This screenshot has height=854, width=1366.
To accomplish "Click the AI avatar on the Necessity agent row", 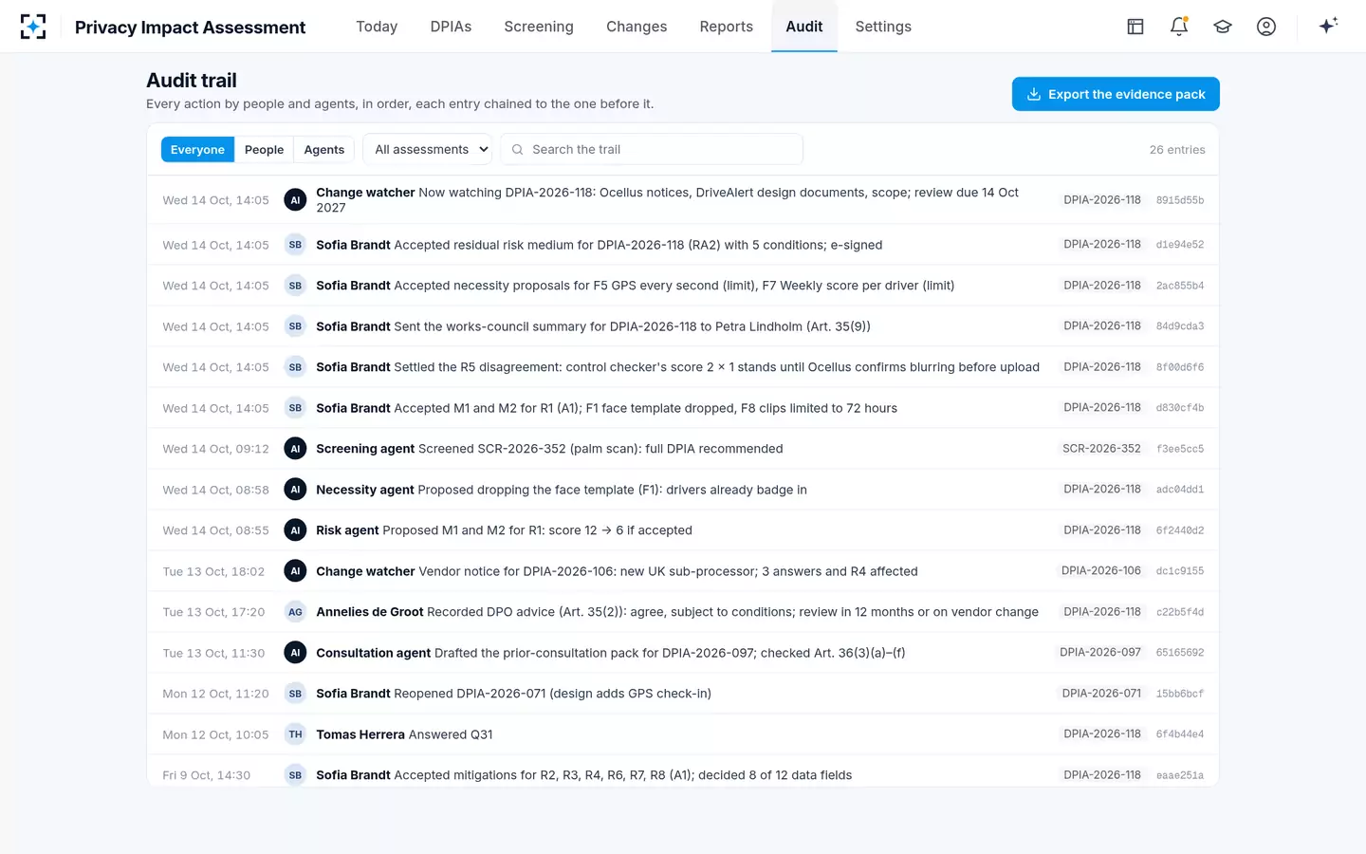I will [295, 490].
